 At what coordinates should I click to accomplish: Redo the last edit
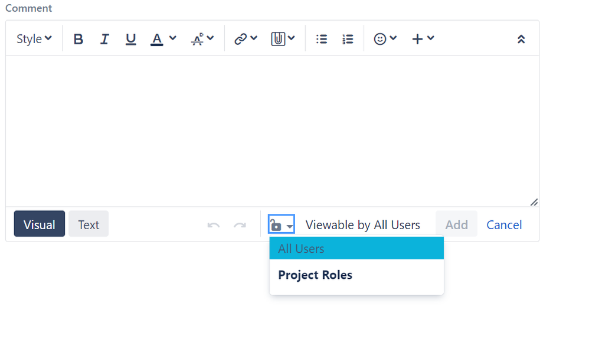(238, 224)
